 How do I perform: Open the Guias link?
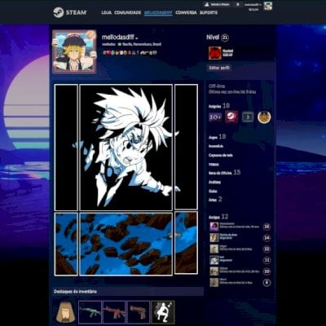[x=213, y=191]
